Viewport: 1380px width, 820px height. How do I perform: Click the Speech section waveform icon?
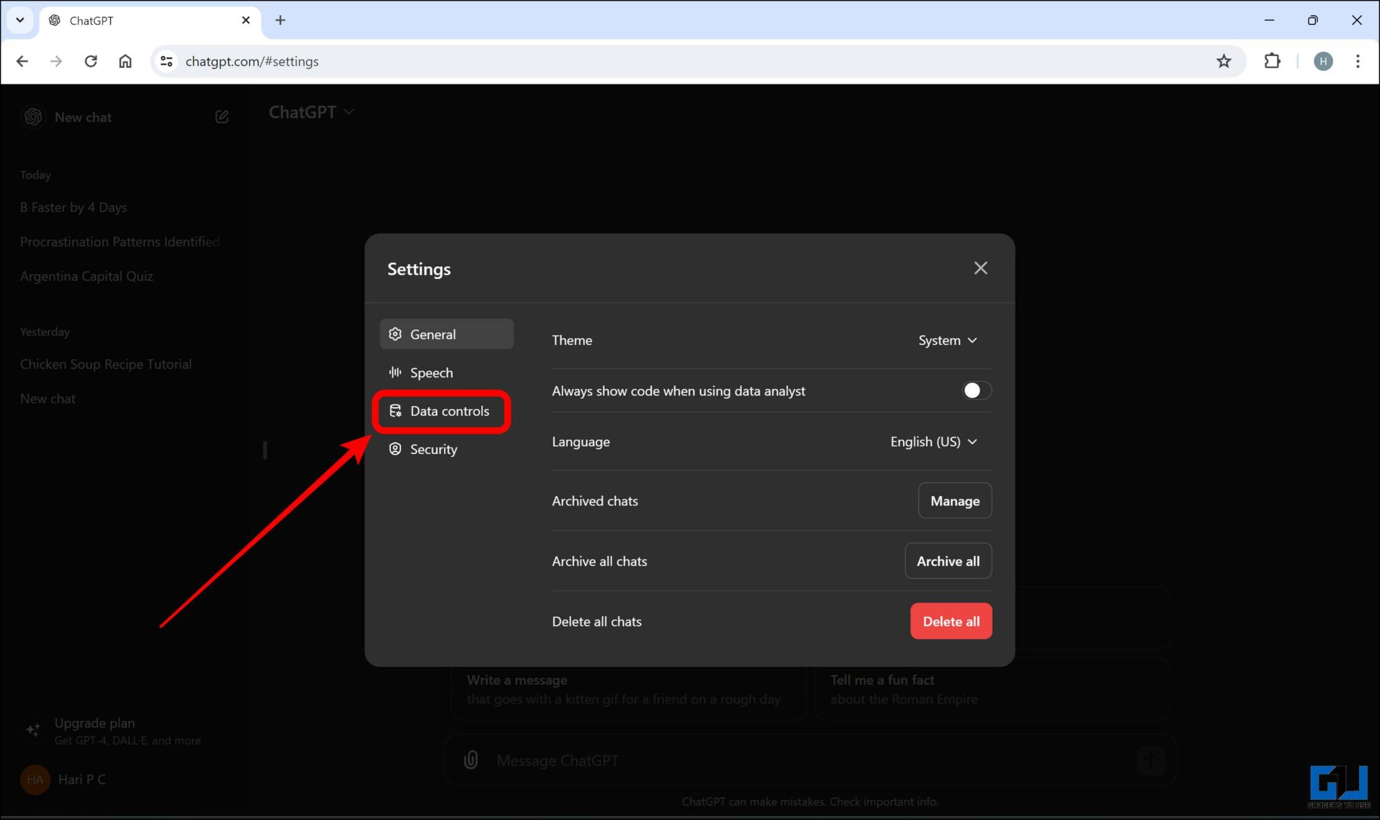394,372
